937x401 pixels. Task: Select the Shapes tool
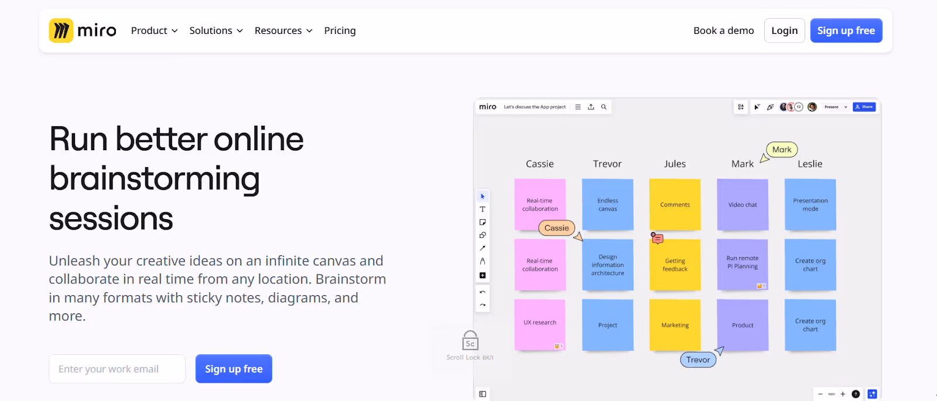point(483,235)
